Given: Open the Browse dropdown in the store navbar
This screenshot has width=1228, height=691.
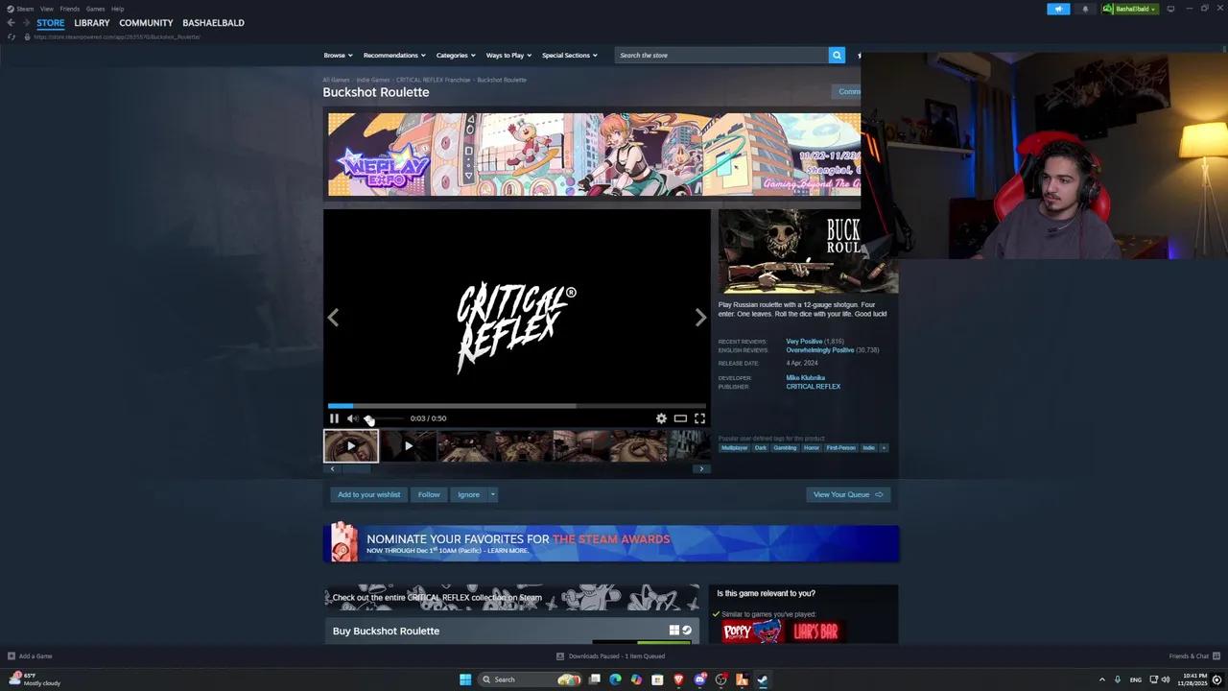Looking at the screenshot, I should click(338, 55).
